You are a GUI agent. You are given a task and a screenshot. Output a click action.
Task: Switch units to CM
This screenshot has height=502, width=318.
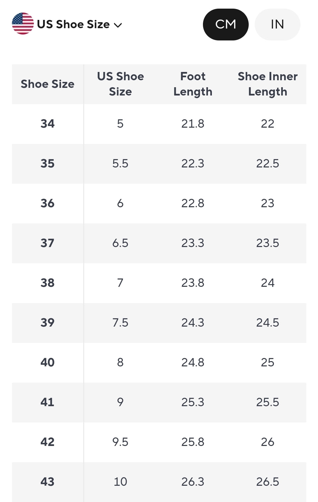pos(225,25)
